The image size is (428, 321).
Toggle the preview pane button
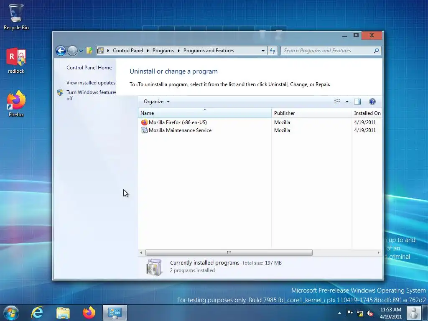coord(357,102)
